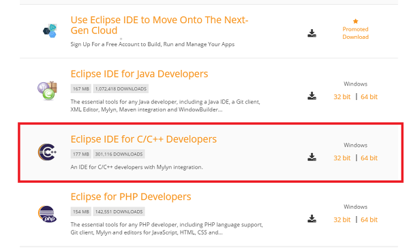The image size is (409, 248).
Task: Download the 64 bit Java Developers package
Action: tap(369, 96)
